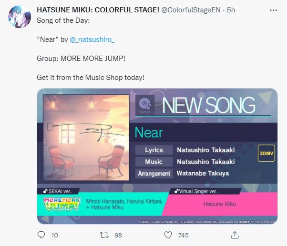Image resolution: width=287 pixels, height=246 pixels.
Task: Open the @_natsushiro_ mention link
Action: tap(92, 39)
